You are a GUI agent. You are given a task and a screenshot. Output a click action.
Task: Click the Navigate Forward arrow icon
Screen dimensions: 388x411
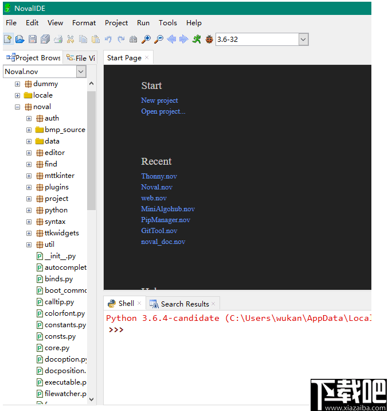click(184, 39)
